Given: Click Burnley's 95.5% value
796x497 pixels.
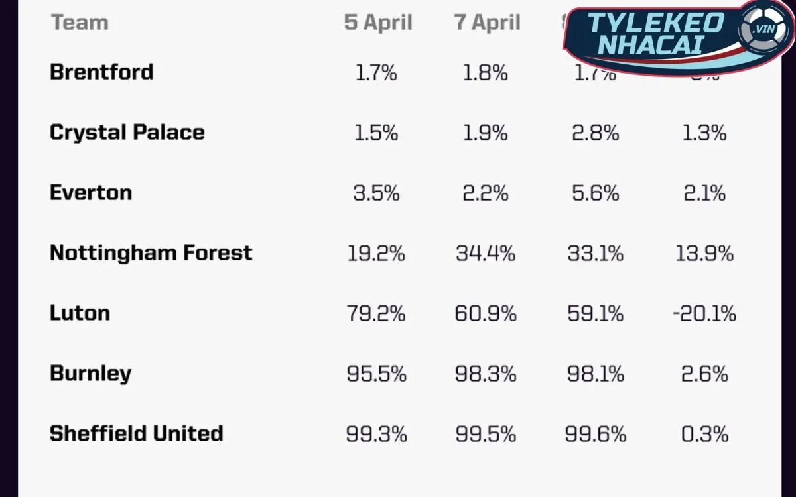Looking at the screenshot, I should point(376,374).
